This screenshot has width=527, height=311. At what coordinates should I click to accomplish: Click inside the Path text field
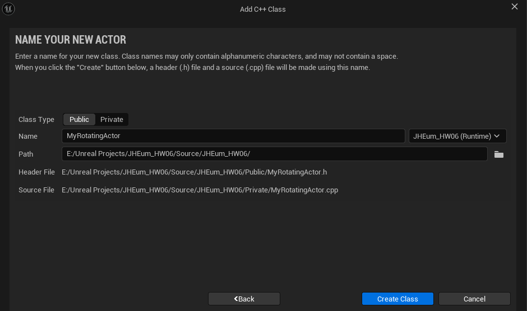point(275,154)
